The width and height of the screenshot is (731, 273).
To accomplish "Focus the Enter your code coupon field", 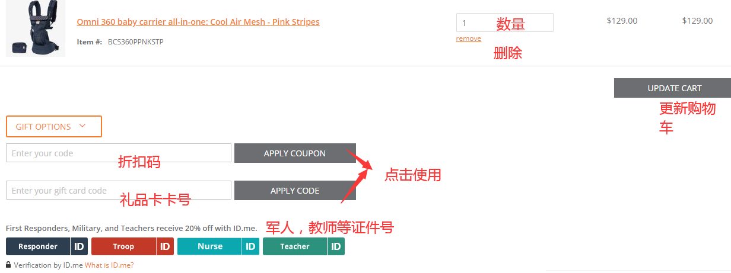I will (119, 153).
